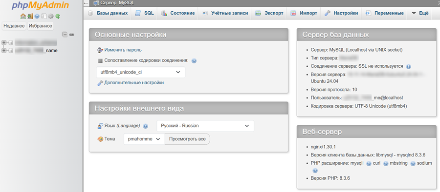This screenshot has height=192, width=440.
Task: Click the Основные настройки panel header
Action: click(x=189, y=35)
